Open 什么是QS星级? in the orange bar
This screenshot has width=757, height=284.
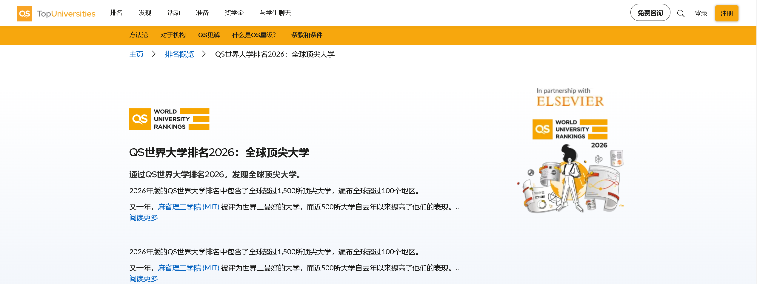(x=254, y=35)
